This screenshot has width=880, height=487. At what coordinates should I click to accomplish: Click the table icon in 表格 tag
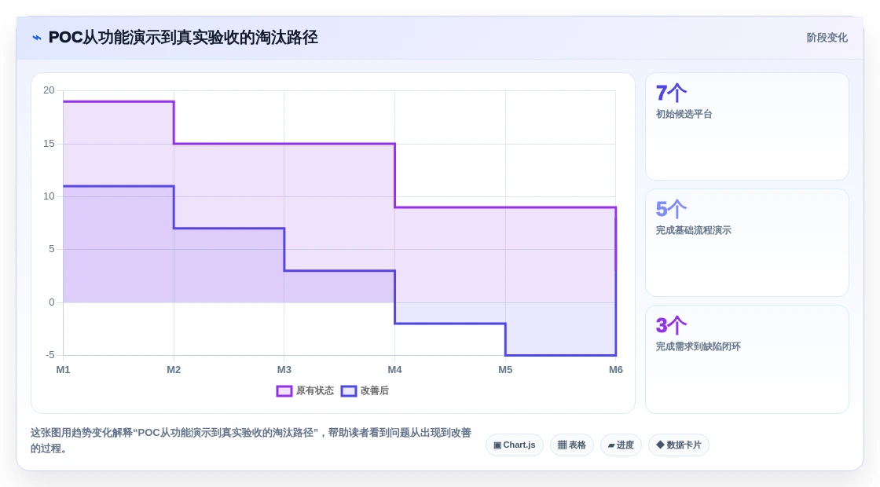coord(562,445)
